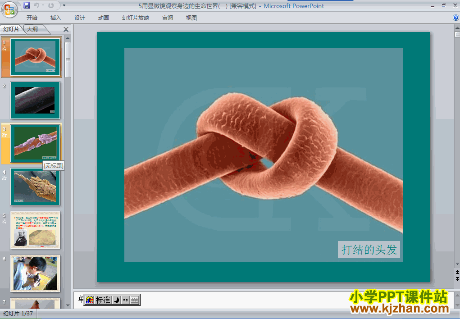Viewport: 460px width, 319px height.
Task: Expand the Customize Quick Access Toolbar arrow
Action: pyautogui.click(x=64, y=5)
